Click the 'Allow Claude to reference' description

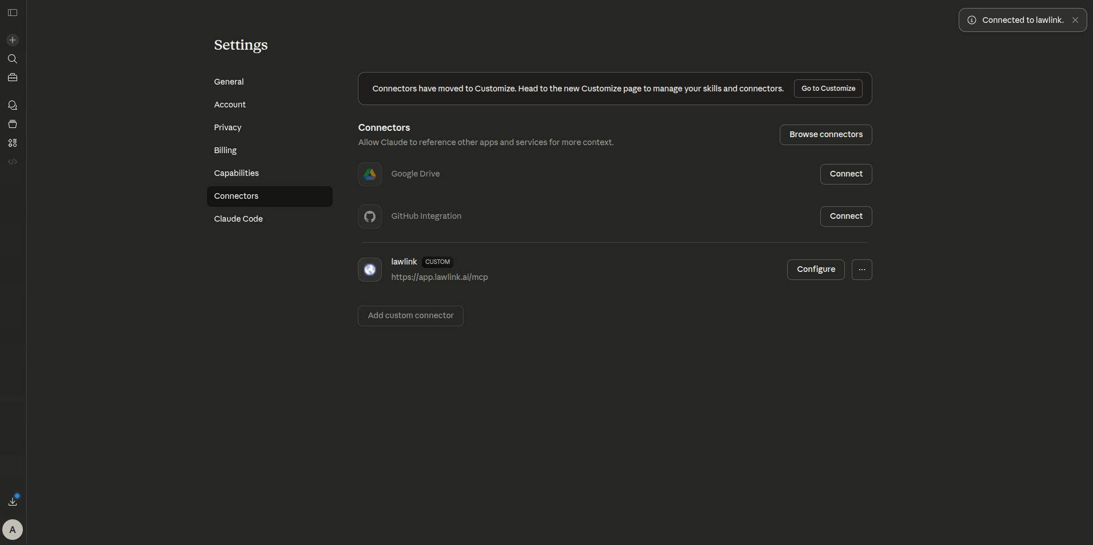click(486, 142)
